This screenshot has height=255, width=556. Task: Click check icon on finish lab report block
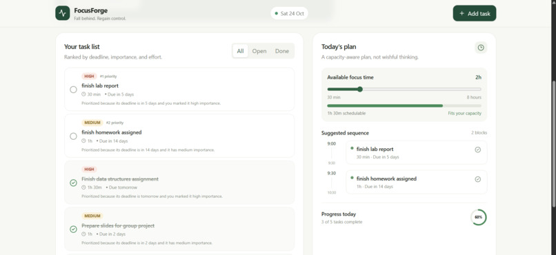pos(477,150)
